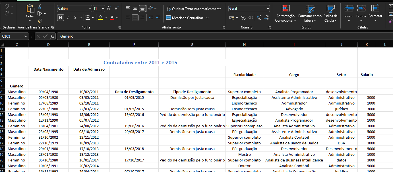Click the increase decimal places icon
393x172 pixels.
pyautogui.click(x=259, y=18)
